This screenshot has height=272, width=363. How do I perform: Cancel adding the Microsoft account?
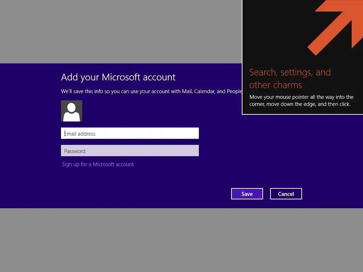286,194
